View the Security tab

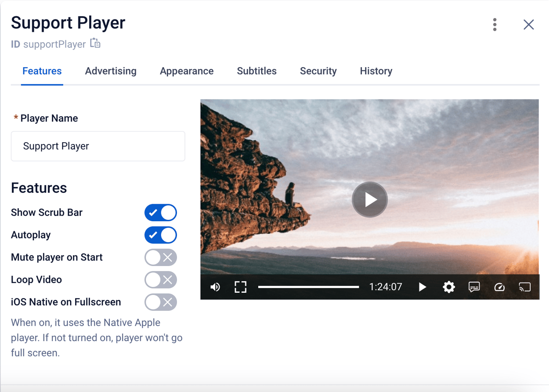pos(318,71)
